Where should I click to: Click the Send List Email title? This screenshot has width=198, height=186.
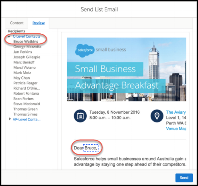click(99, 10)
